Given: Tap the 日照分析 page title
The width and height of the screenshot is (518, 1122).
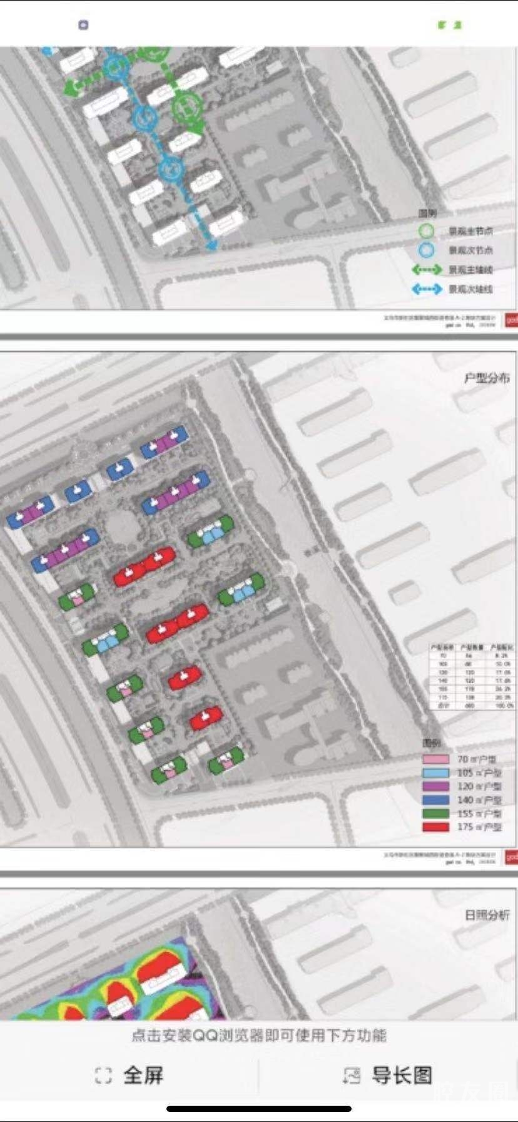Looking at the screenshot, I should point(486,915).
